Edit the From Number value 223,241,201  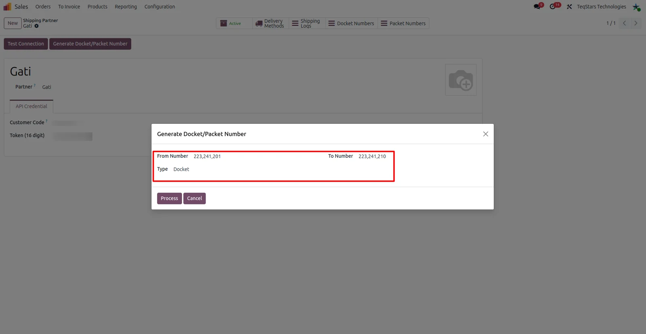coord(207,157)
